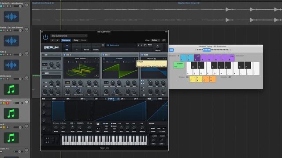Go to next preset with right arrow near Compare
Viewport: 282px width, 158px height.
pos(57,40)
